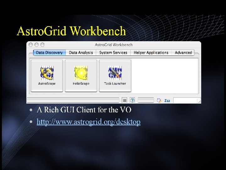Close the AstroGrid Workbench window

pyautogui.click(x=30, y=45)
